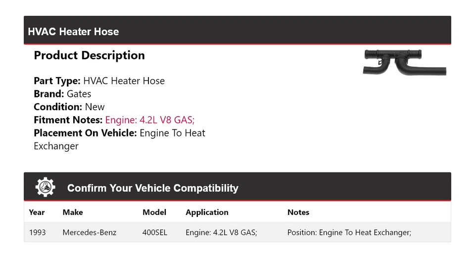This screenshot has height=258, width=475.
Task: Click the Model column header
Action: pyautogui.click(x=154, y=212)
